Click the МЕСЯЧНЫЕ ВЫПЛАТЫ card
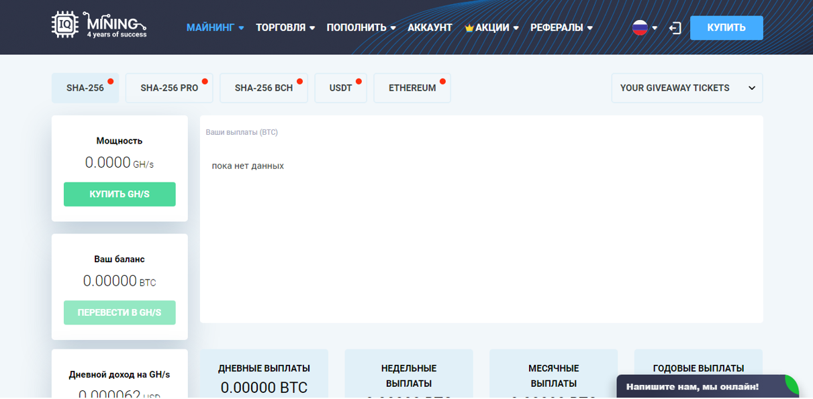 click(x=553, y=374)
